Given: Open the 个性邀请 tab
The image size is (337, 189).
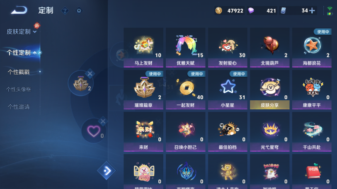Looking at the screenshot, I should pyautogui.click(x=19, y=107).
